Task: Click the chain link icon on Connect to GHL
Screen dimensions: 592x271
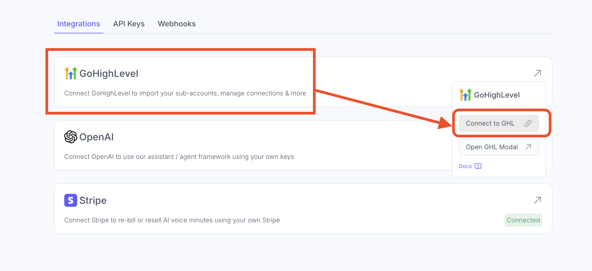Action: [x=528, y=123]
